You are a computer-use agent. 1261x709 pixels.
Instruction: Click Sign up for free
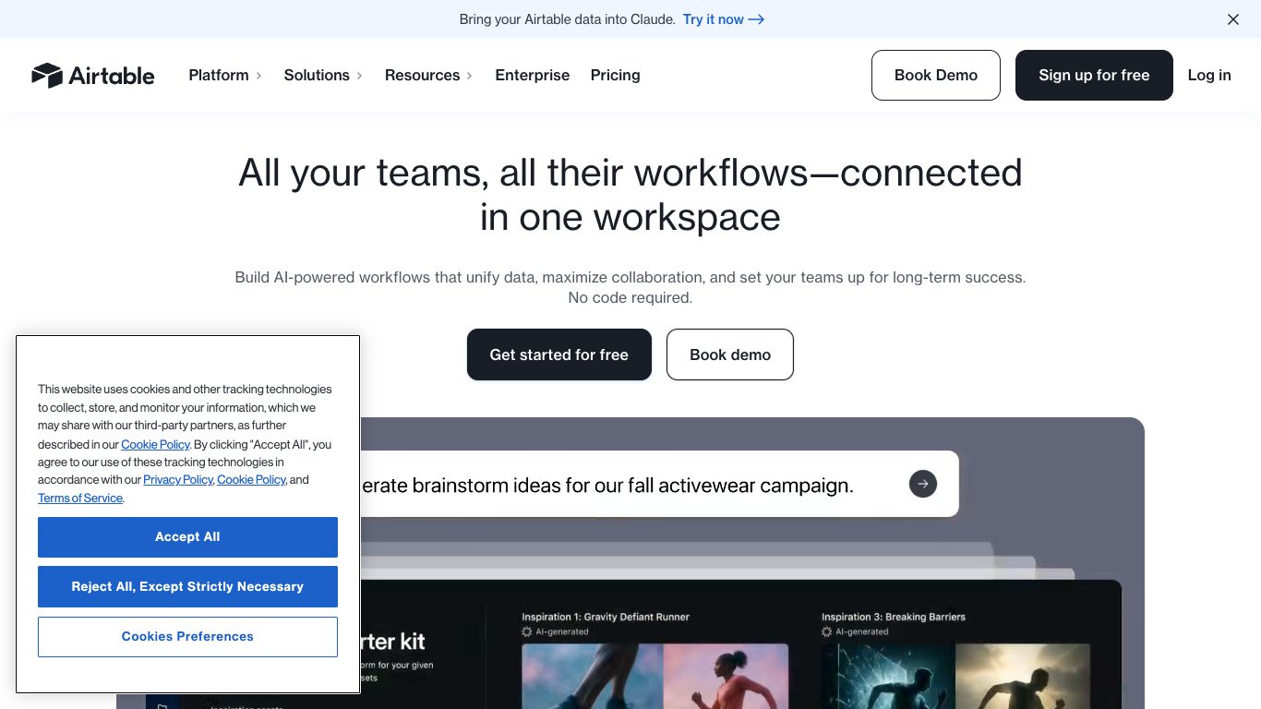[1094, 76]
